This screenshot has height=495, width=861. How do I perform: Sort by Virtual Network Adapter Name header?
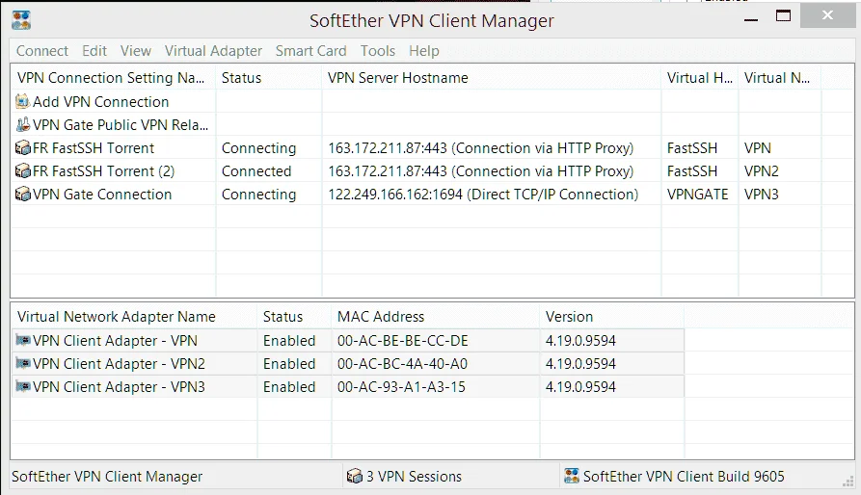[x=134, y=316]
